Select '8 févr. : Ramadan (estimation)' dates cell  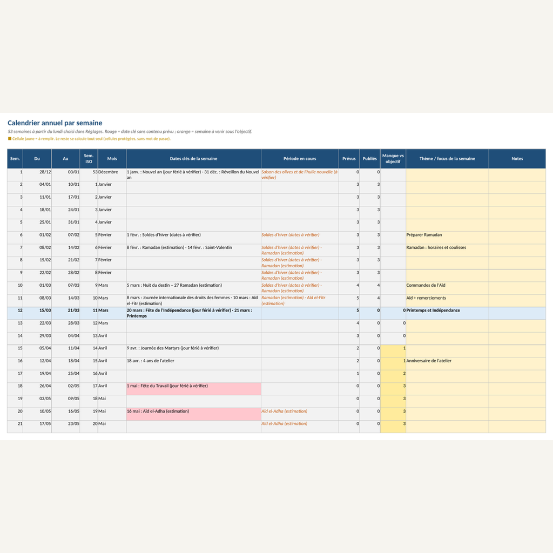click(194, 250)
